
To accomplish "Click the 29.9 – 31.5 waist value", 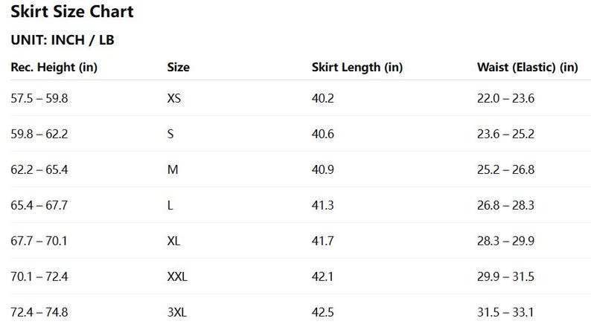I will click(x=505, y=277).
